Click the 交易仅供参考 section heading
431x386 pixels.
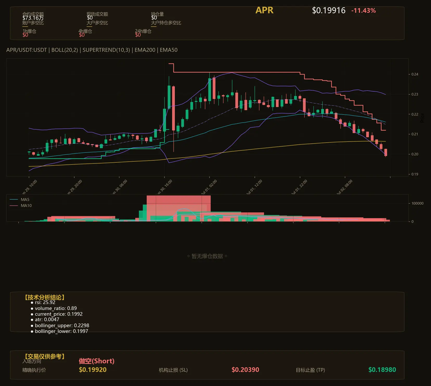pyautogui.click(x=44, y=356)
